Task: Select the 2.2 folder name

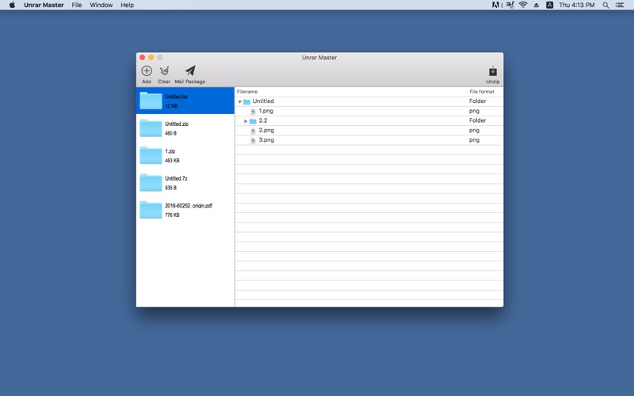Action: 263,120
